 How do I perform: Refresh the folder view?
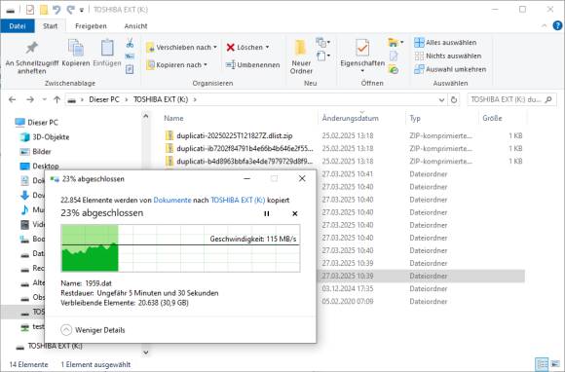454,99
